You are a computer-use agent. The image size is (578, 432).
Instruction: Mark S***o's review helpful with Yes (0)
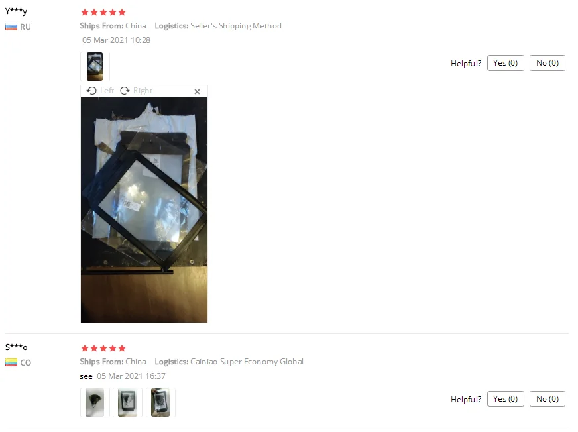click(x=505, y=399)
